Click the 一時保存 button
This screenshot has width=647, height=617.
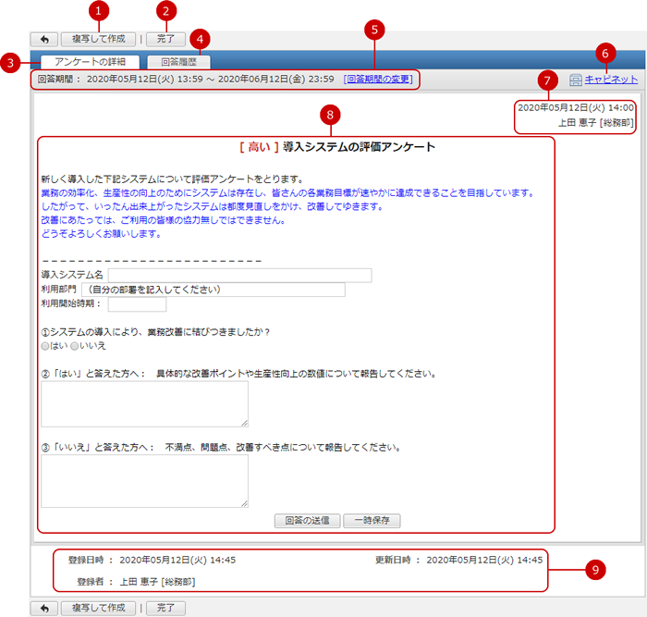tap(372, 521)
